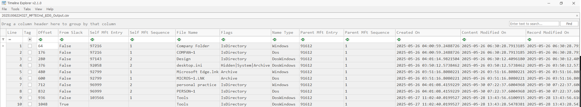The image size is (581, 107).
Task: Open the View menu
Action: [38, 9]
